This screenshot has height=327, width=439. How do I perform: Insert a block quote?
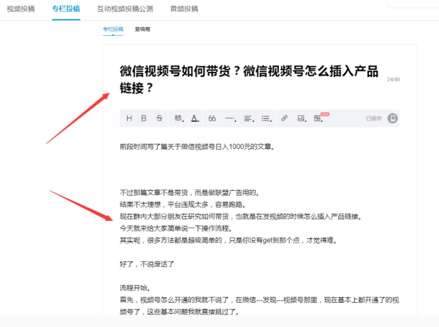212,118
